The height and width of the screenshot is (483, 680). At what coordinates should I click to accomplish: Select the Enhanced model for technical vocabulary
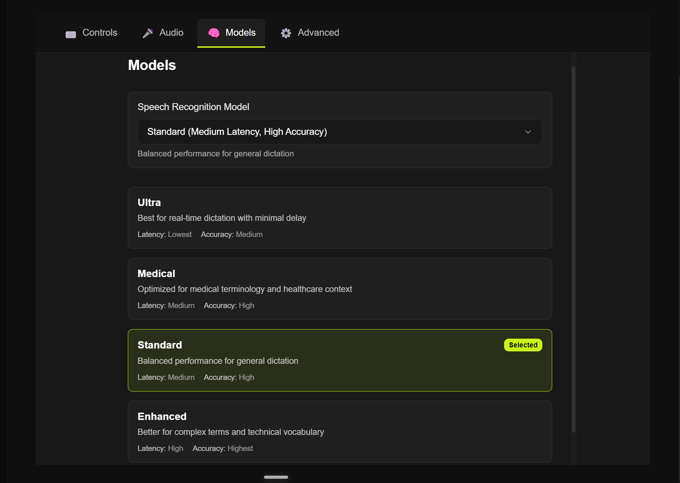tap(339, 432)
